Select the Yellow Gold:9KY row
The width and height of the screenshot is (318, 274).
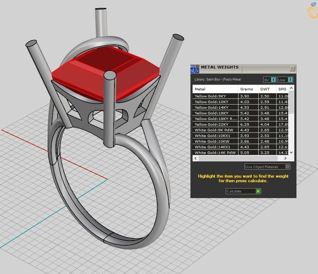(240, 96)
